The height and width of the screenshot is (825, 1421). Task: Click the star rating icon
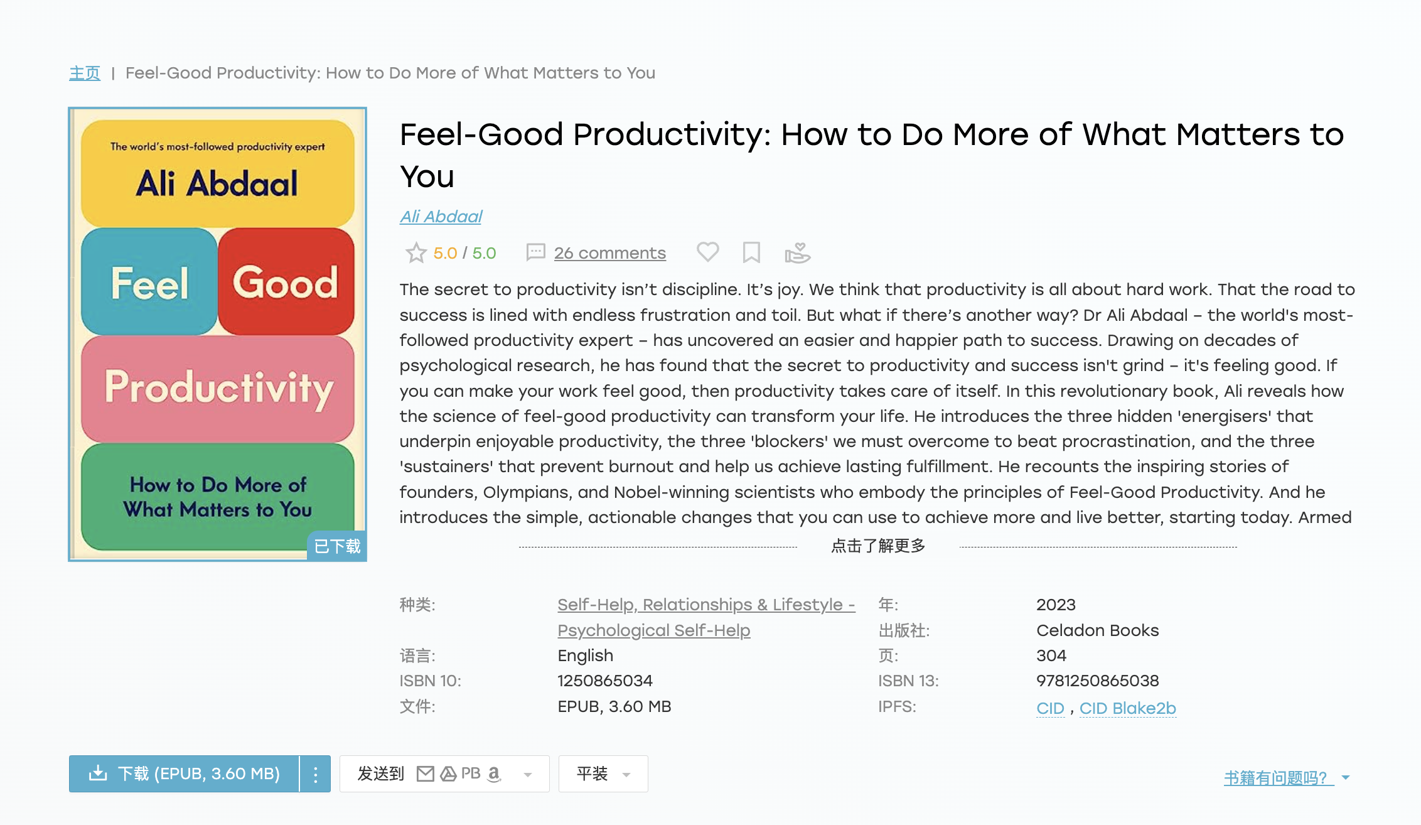tap(416, 253)
